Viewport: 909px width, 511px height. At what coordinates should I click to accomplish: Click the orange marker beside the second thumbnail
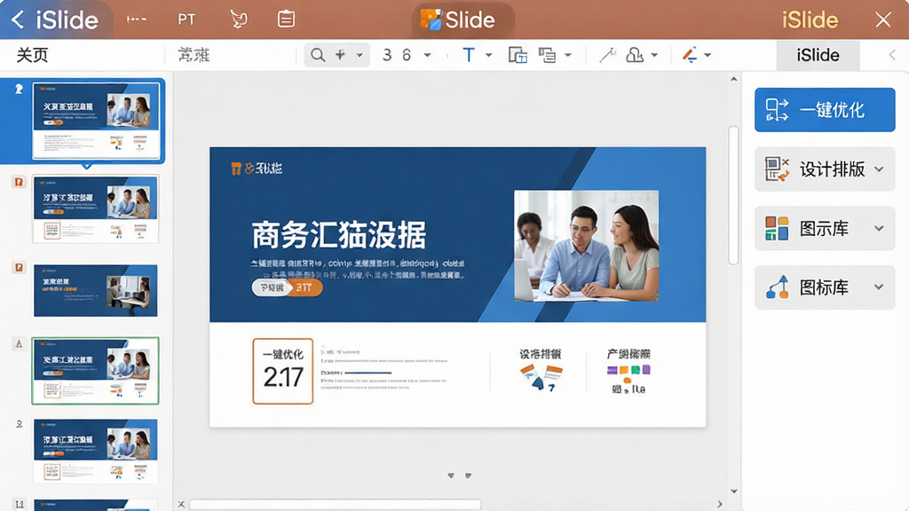tap(20, 182)
